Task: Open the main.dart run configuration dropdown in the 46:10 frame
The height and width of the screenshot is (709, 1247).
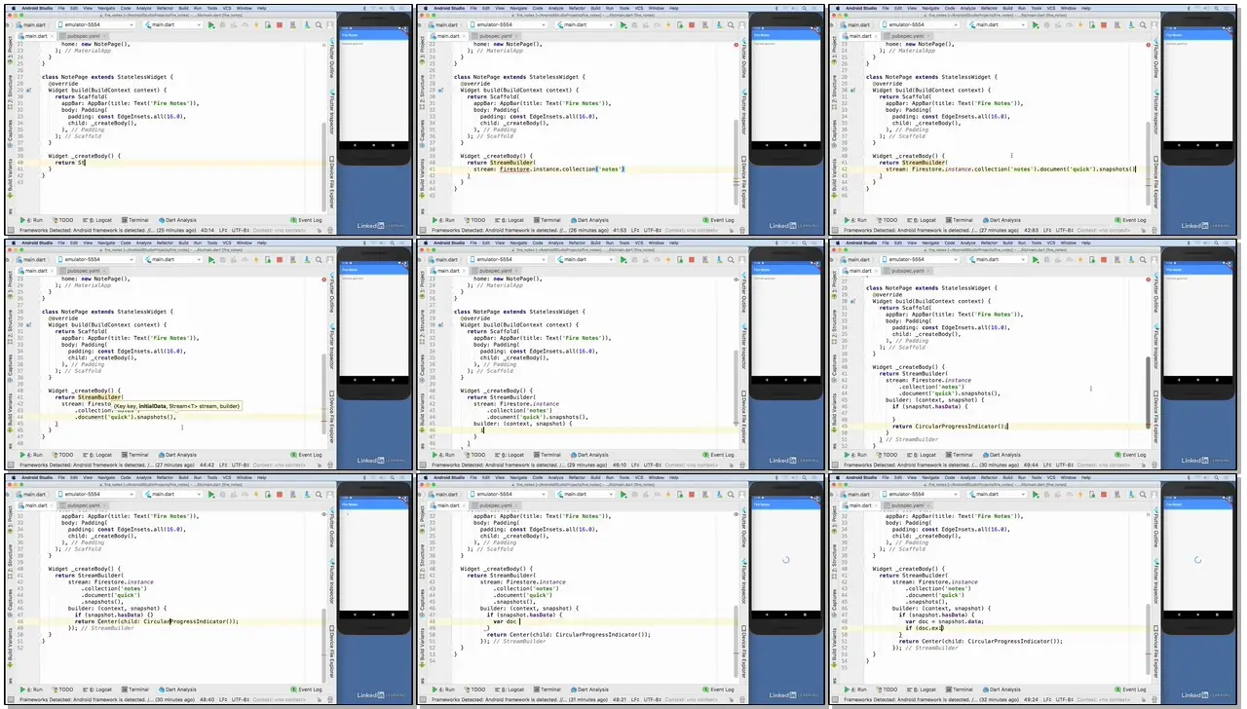Action: pyautogui.click(x=585, y=259)
